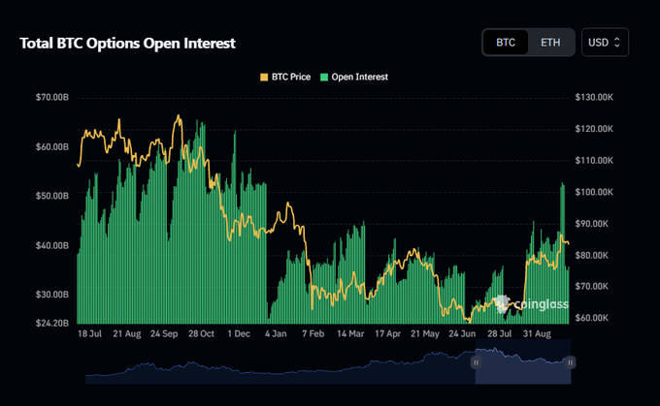The width and height of the screenshot is (660, 406).
Task: Click the '$70.00K' right axis value
Action: pyautogui.click(x=591, y=286)
